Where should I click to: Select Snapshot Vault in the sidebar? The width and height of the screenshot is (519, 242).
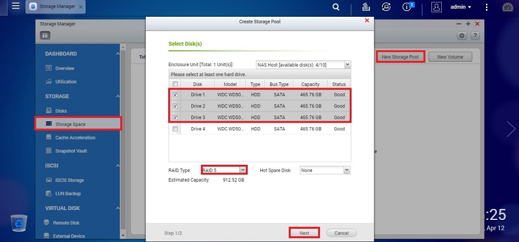tap(71, 151)
